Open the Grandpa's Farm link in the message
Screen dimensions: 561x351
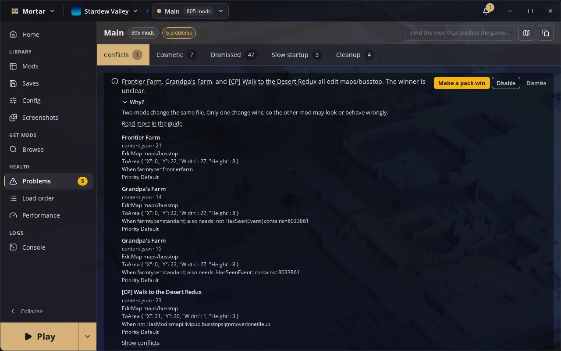[189, 82]
